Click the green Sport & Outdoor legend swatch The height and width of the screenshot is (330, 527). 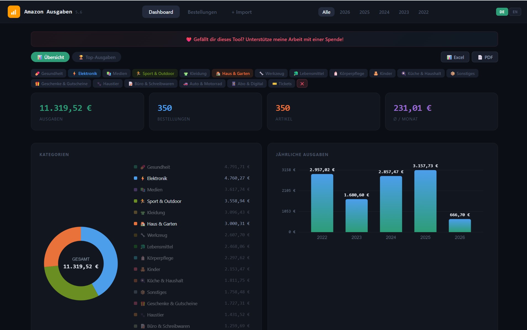136,201
